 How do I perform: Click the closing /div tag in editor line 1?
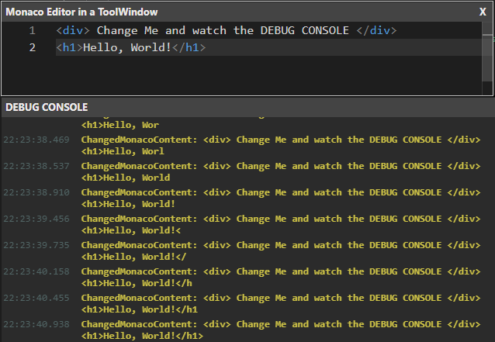(x=376, y=30)
